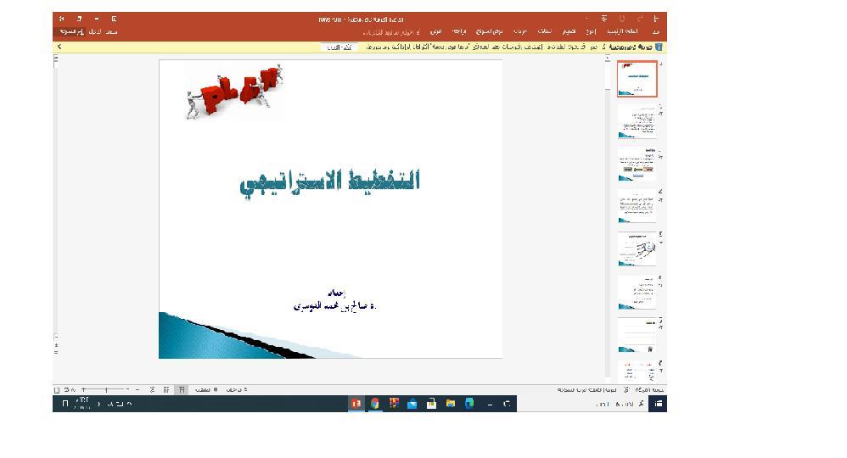847x458 pixels.
Task: Click the Protected View info shield icon
Action: 659,47
